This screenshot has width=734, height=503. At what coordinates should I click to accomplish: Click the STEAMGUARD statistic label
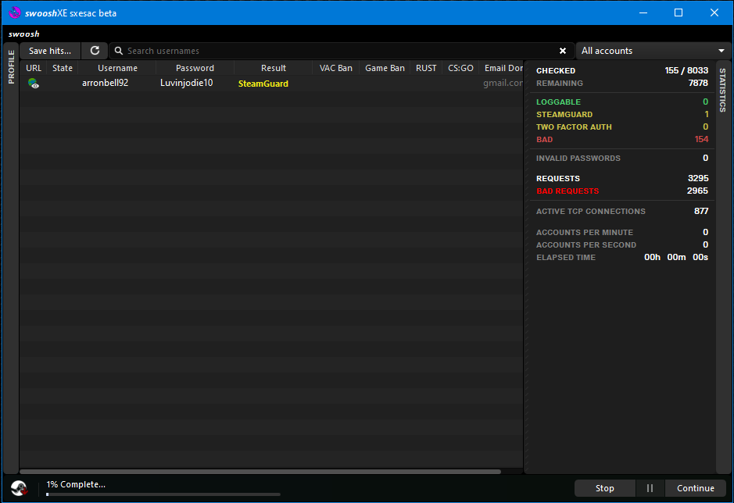click(564, 115)
